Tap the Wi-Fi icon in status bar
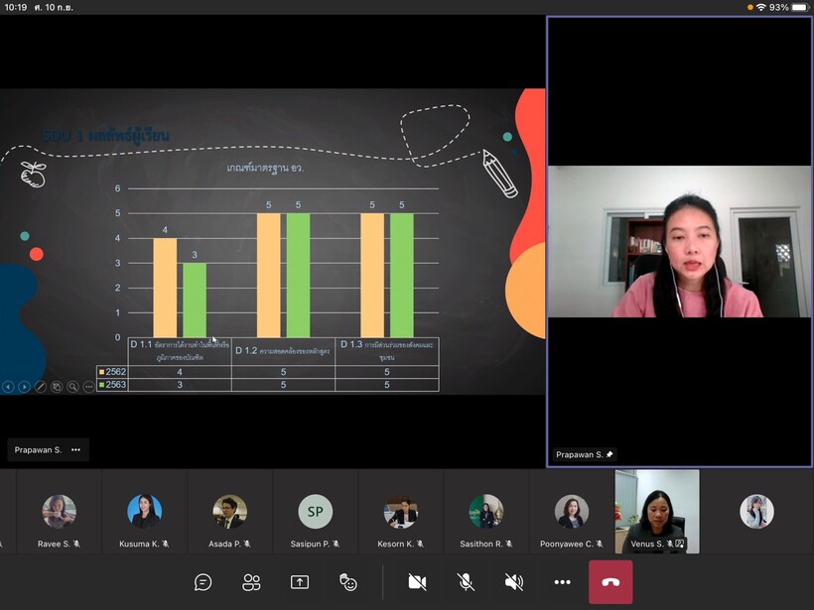Viewport: 814px width, 610px height. [761, 7]
